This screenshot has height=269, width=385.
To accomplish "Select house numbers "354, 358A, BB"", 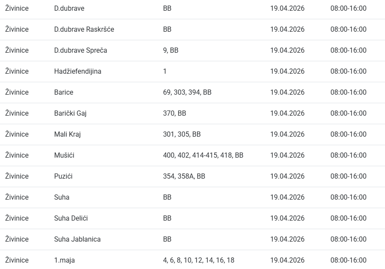I will (184, 176).
